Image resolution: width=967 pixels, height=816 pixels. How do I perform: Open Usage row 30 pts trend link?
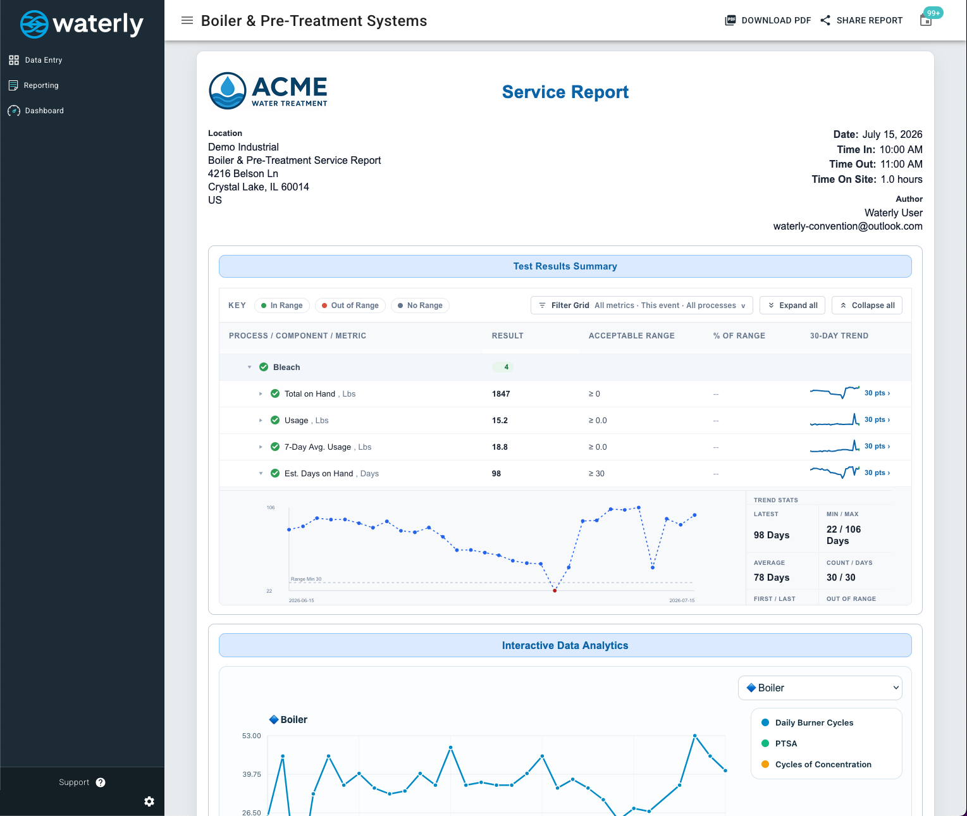pos(877,420)
